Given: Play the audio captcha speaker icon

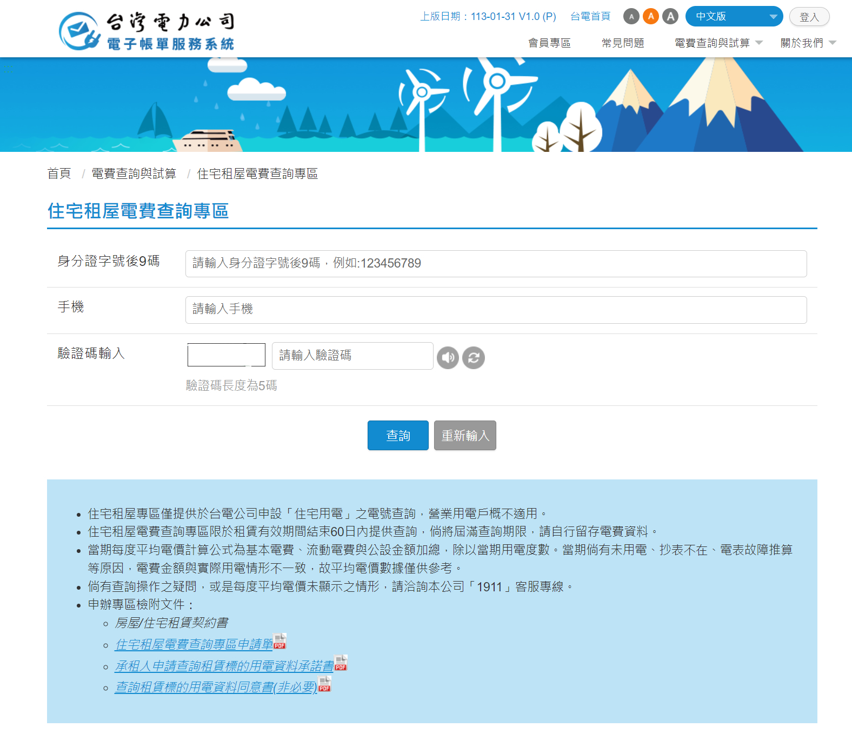Looking at the screenshot, I should 448,358.
